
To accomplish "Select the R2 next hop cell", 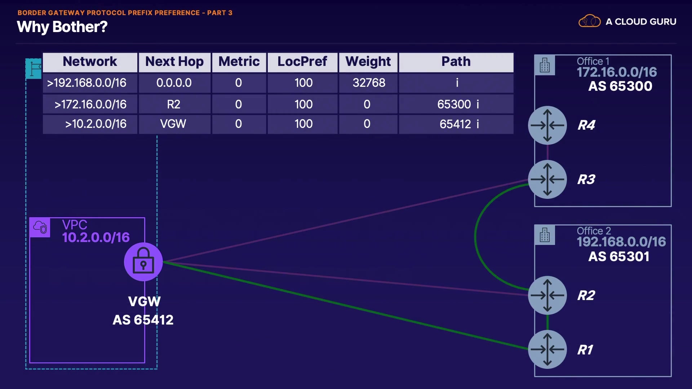I will pyautogui.click(x=174, y=104).
